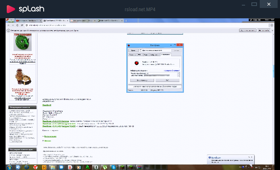
Task: Open the WinRAR books icon on taskbar
Action: (139, 167)
